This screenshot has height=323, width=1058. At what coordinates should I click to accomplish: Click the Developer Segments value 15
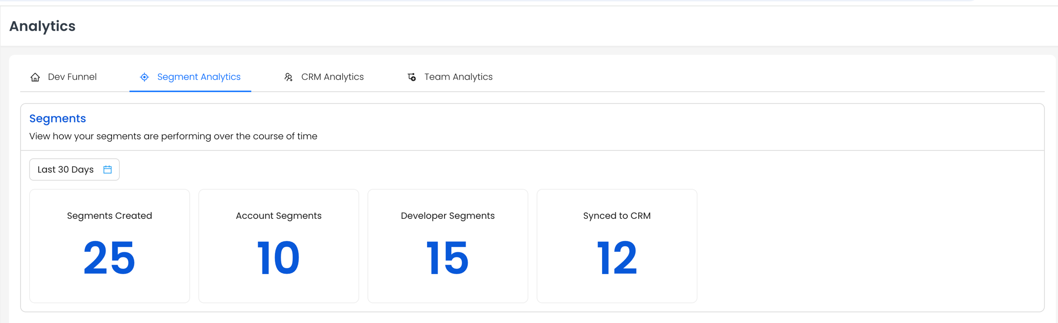pos(447,258)
